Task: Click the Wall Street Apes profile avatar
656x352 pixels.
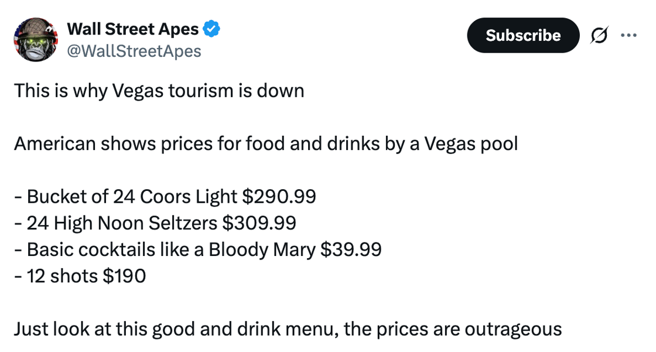Action: tap(35, 38)
